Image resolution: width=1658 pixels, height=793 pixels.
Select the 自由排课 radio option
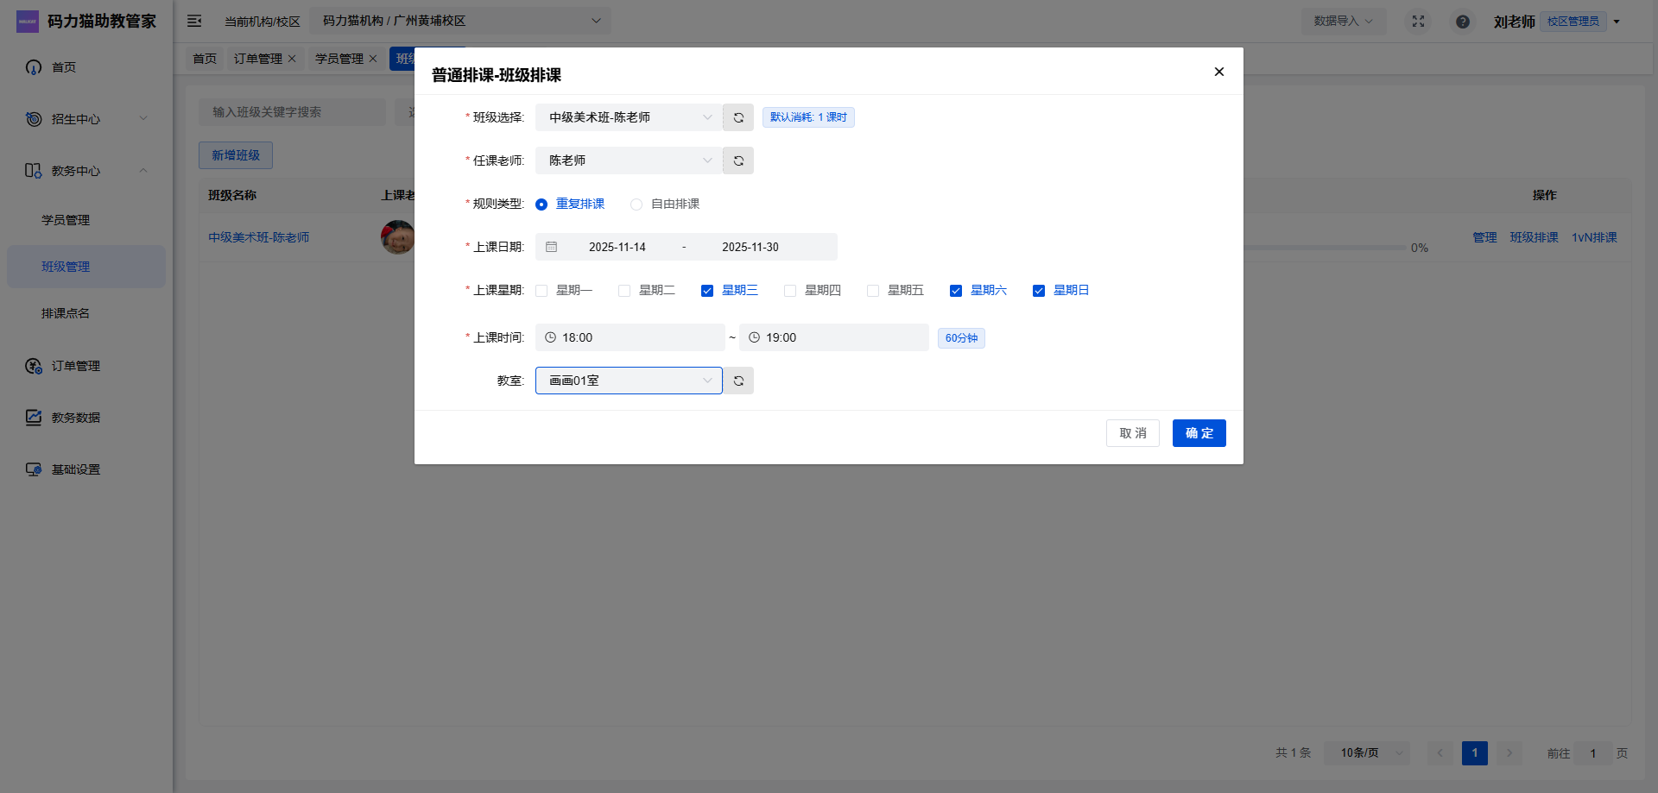pyautogui.click(x=636, y=205)
